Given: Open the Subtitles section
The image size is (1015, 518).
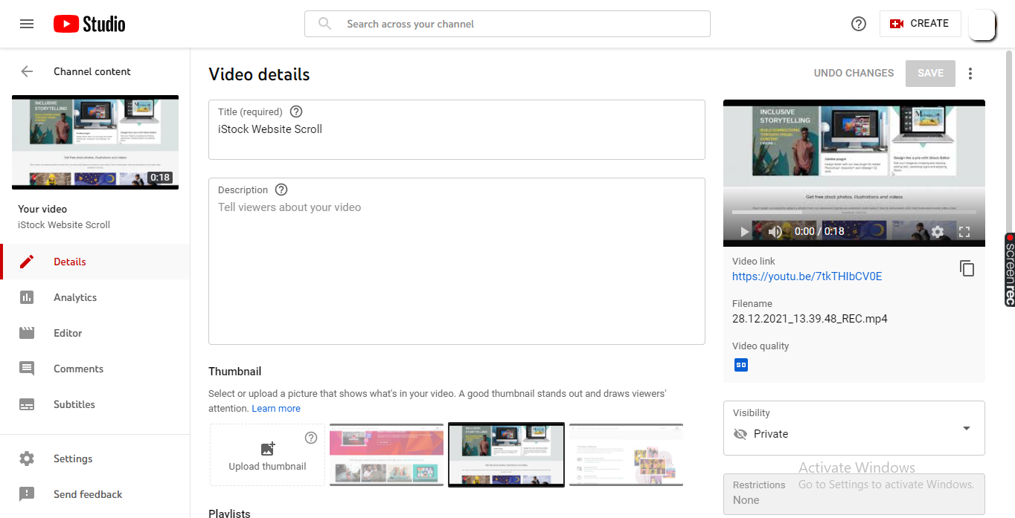Looking at the screenshot, I should point(95,404).
